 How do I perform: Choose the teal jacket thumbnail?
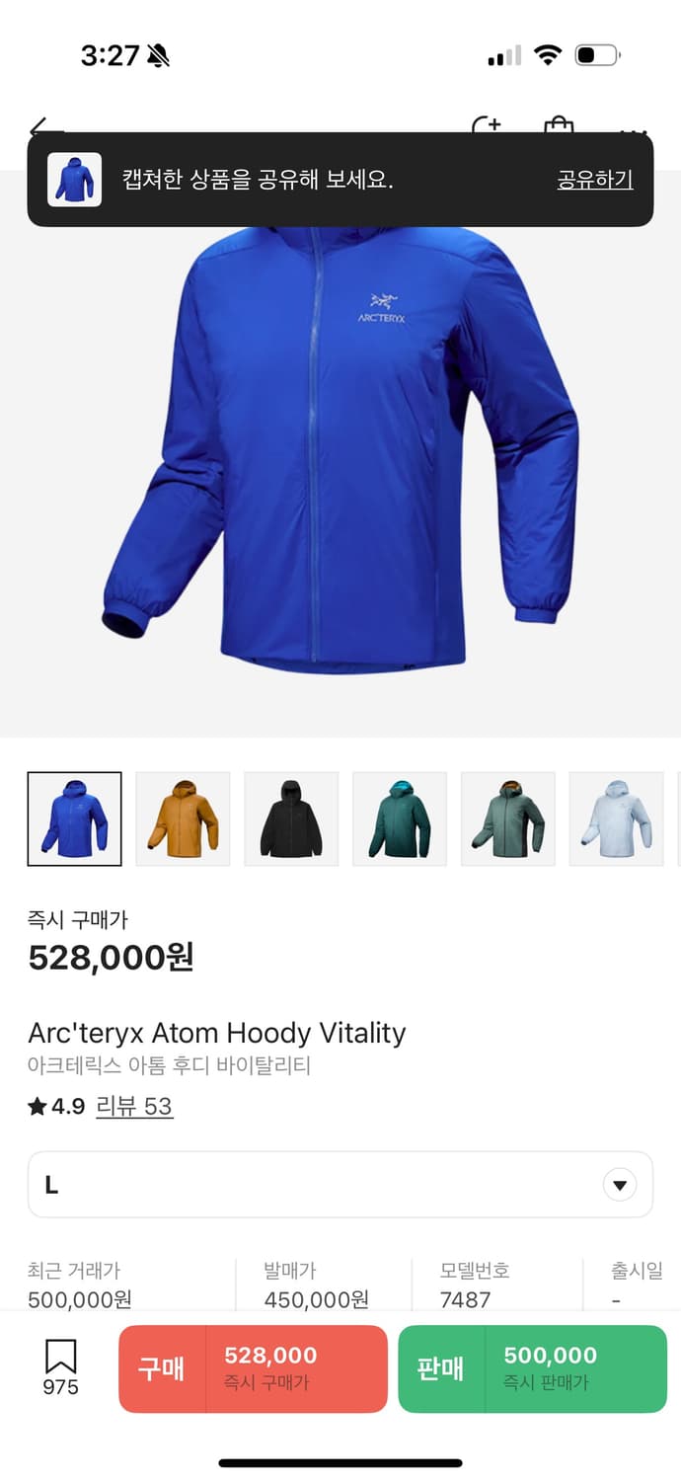[x=400, y=818]
